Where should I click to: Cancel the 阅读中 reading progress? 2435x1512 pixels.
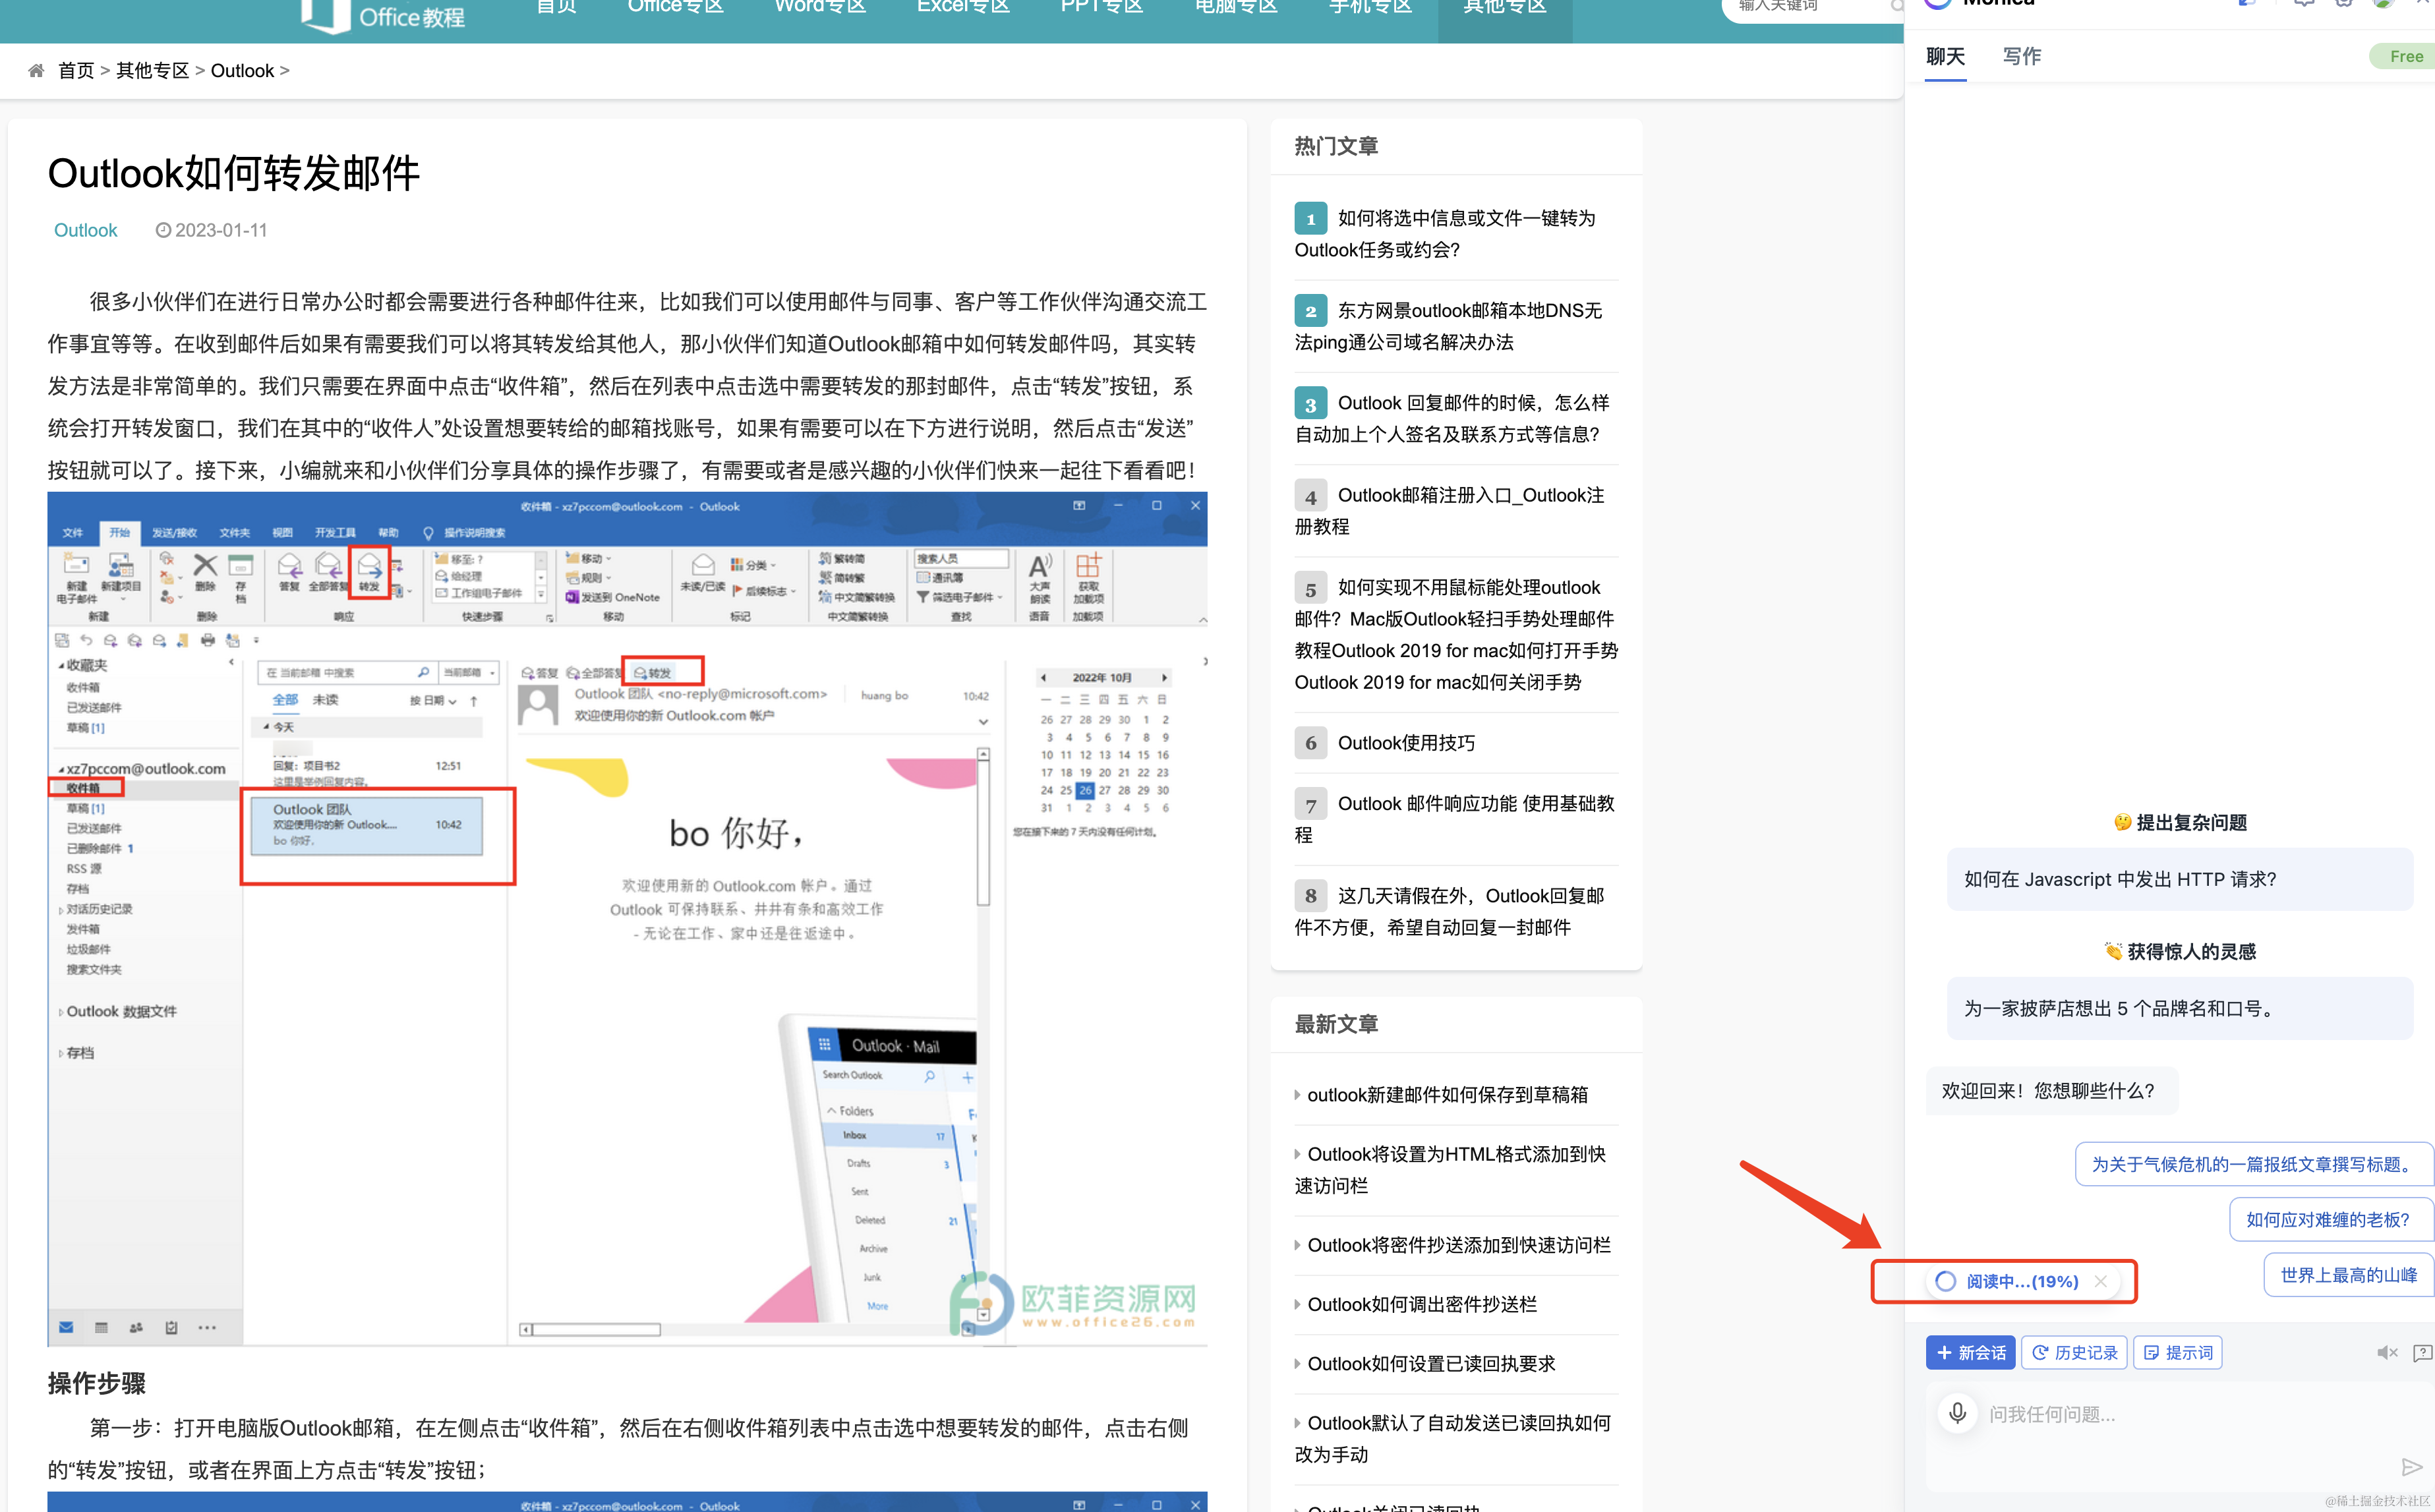2101,1281
